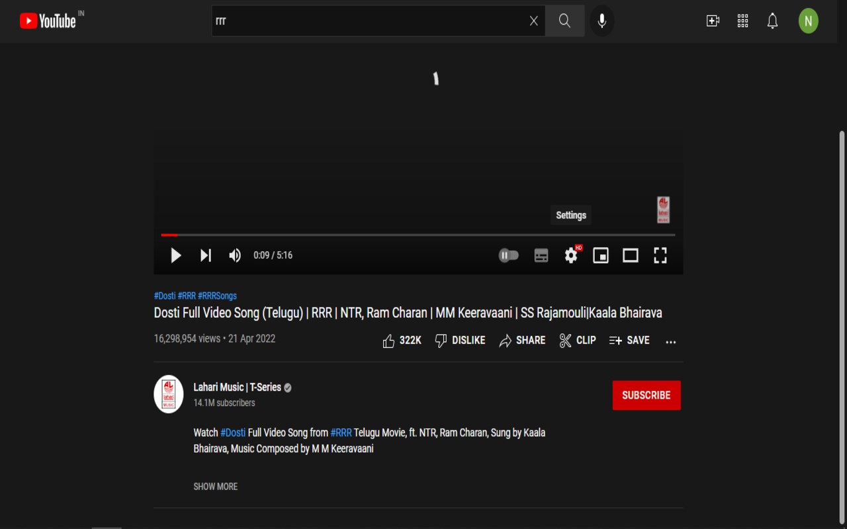Expand description with SHOW MORE

click(215, 487)
